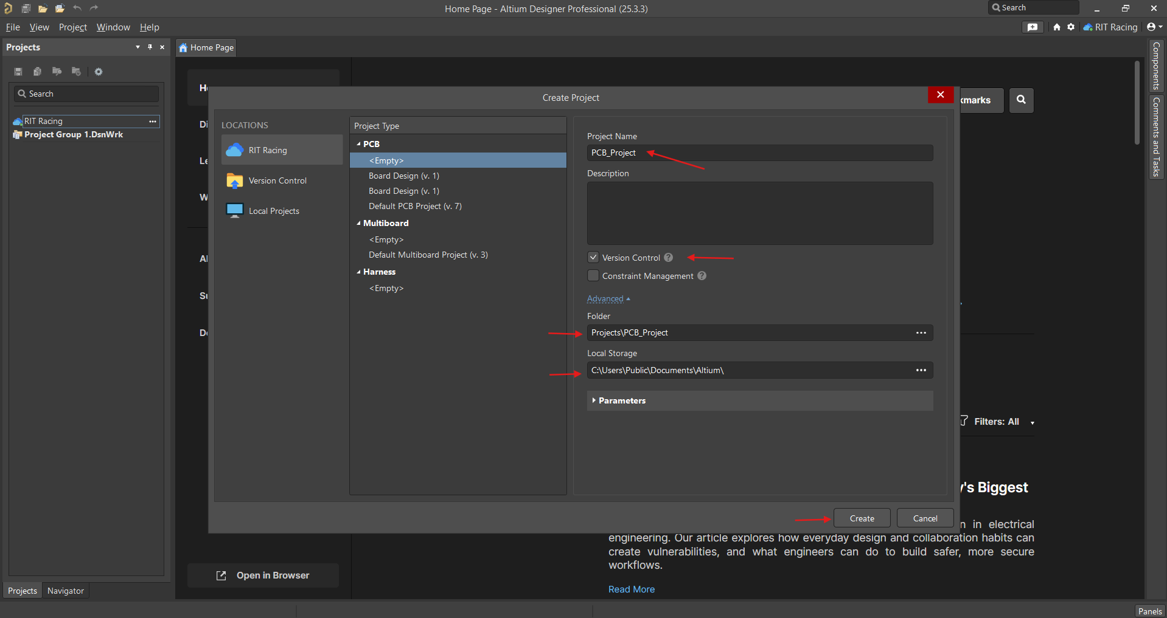Collapse the Advanced options link
Viewport: 1167px width, 618px height.
click(x=608, y=299)
